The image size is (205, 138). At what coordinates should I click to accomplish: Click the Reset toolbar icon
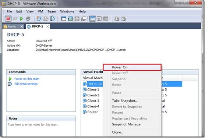pyautogui.click(x=28, y=19)
